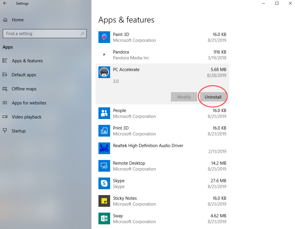This screenshot has width=295, height=229.
Task: Switch to Offline maps settings
Action: 24,89
